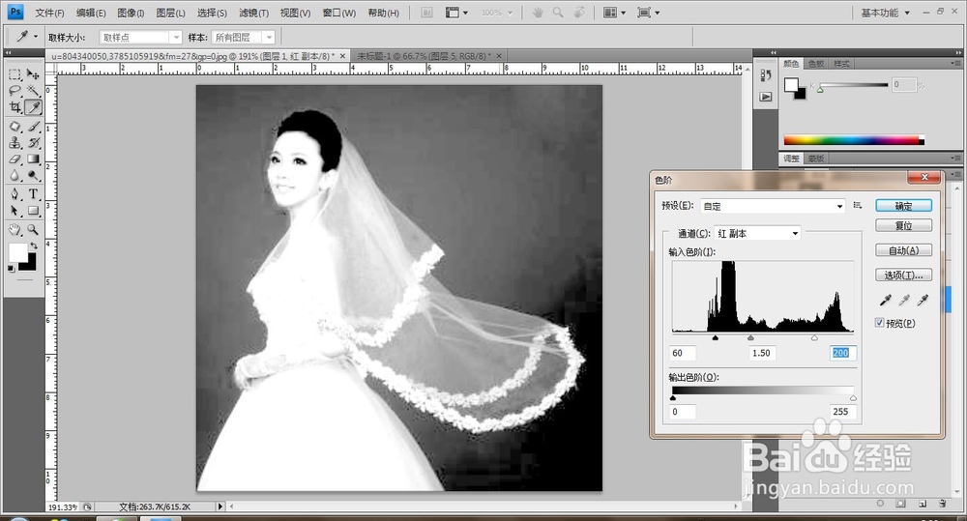This screenshot has height=521, width=967.
Task: Click the toolbox foreground color swatch
Action: pos(17,251)
